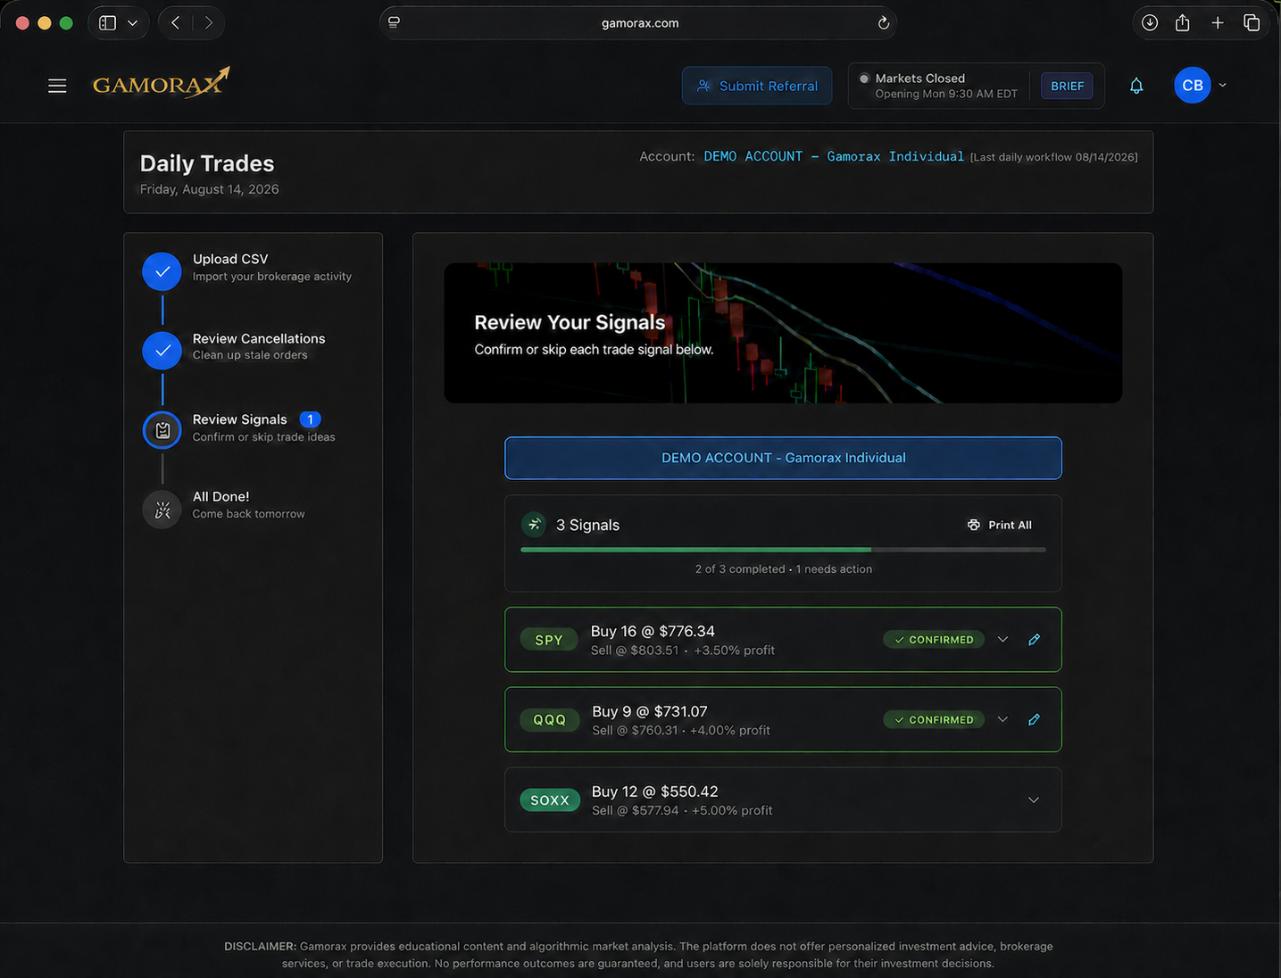Open the notifications bell
Screen dimensions: 1281x978
click(1136, 86)
